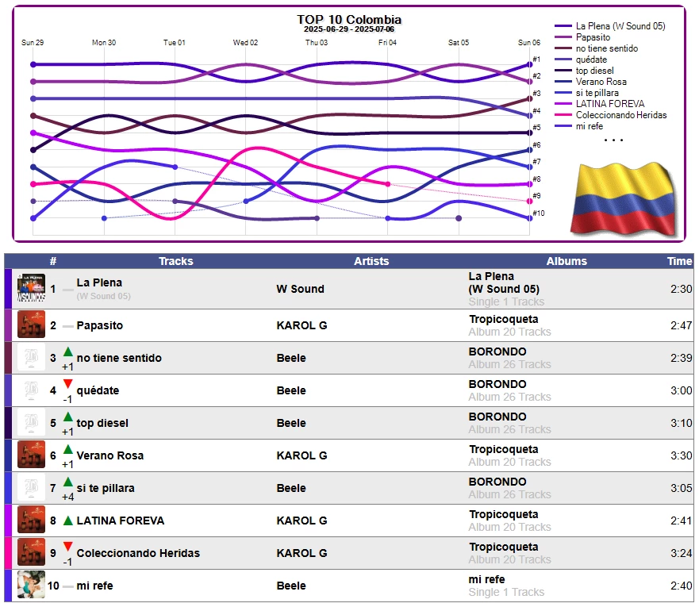Click the Fri 04 date label

(x=387, y=42)
